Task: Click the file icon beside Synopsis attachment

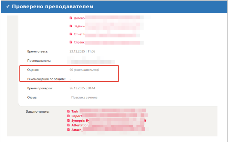Action: point(69,121)
